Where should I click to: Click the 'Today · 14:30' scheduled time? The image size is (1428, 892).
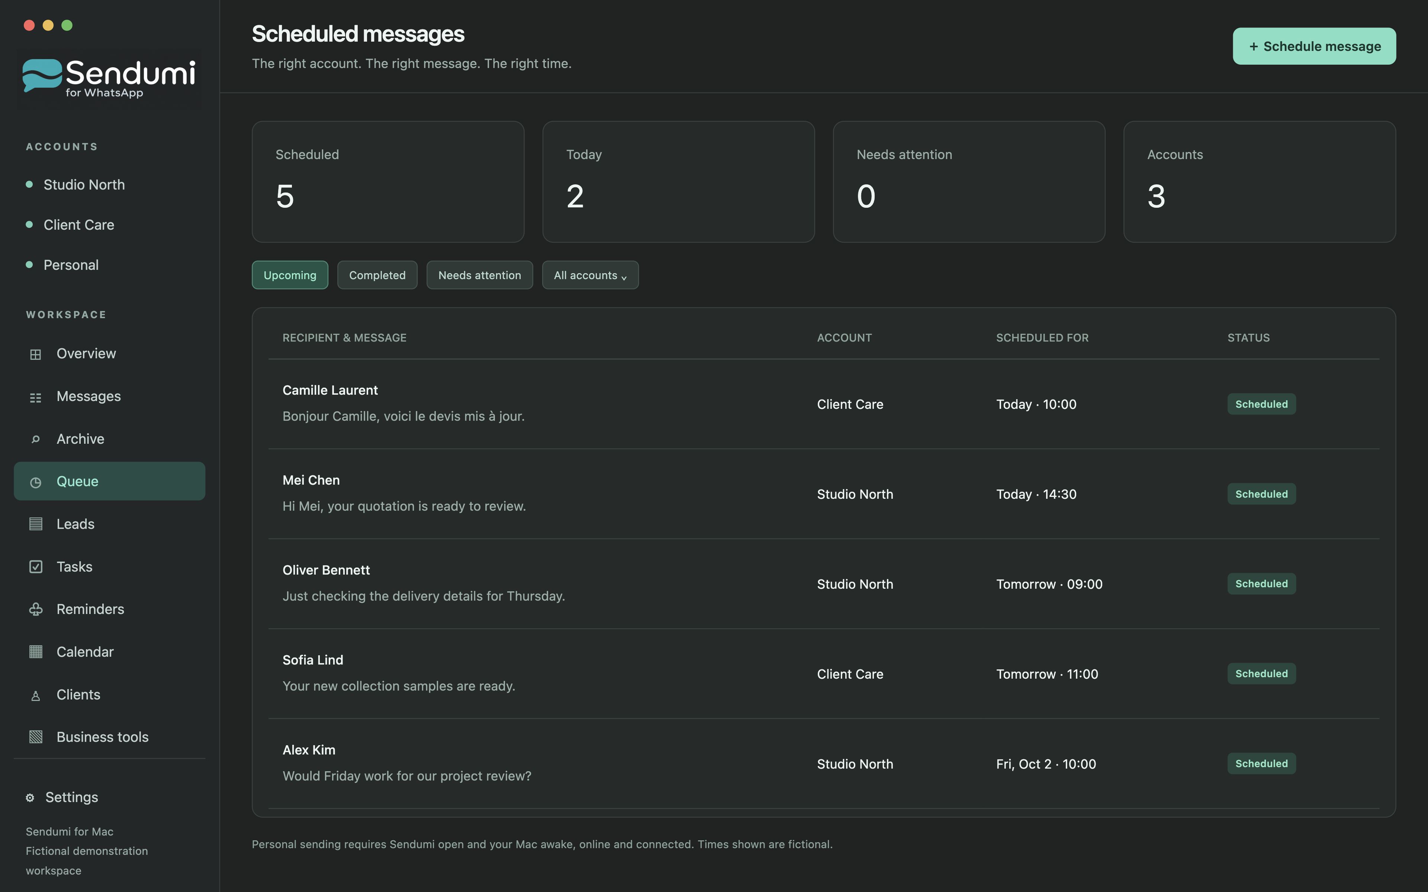[x=1036, y=494]
